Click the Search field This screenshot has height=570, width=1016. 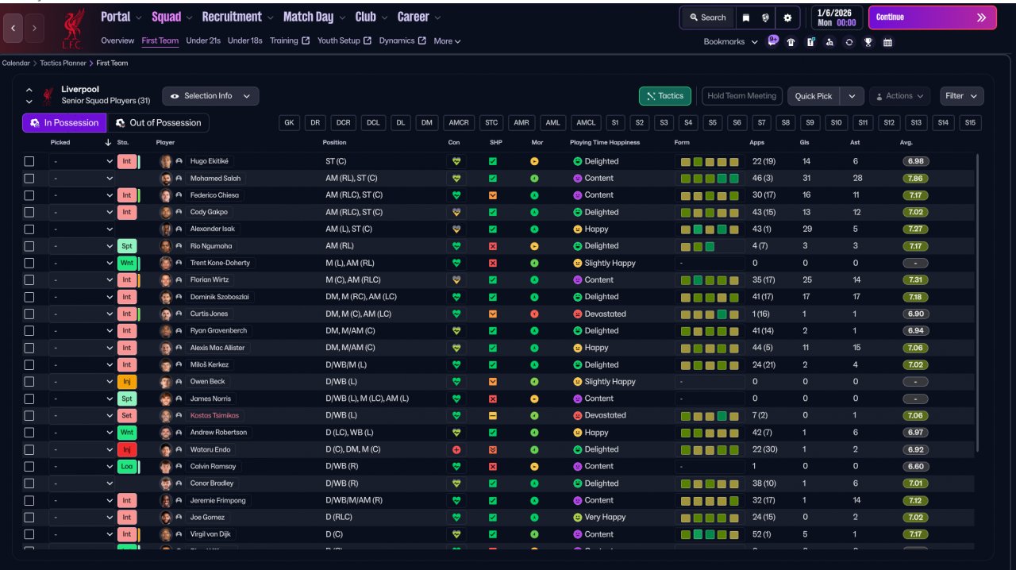[707, 17]
